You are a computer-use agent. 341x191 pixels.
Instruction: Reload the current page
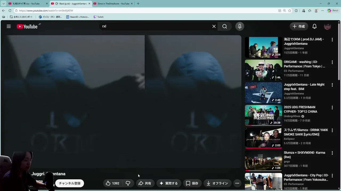tap(10, 11)
